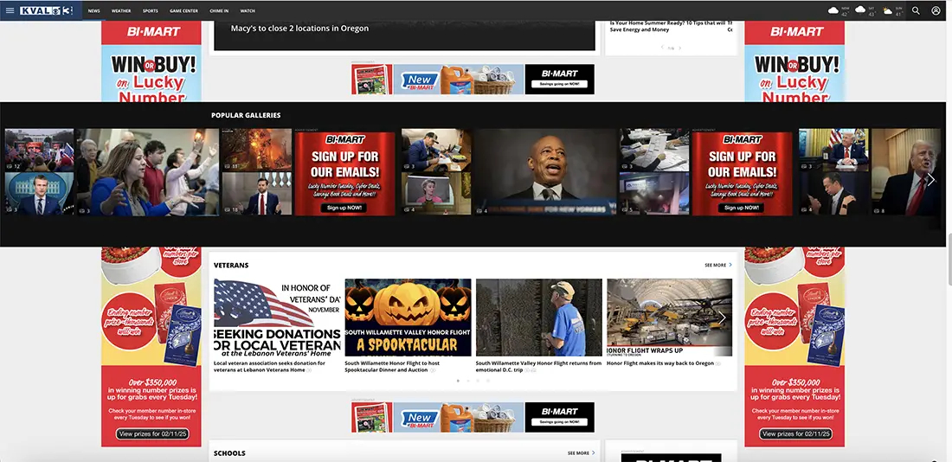Open the News menu item
952x462 pixels.
[x=93, y=11]
